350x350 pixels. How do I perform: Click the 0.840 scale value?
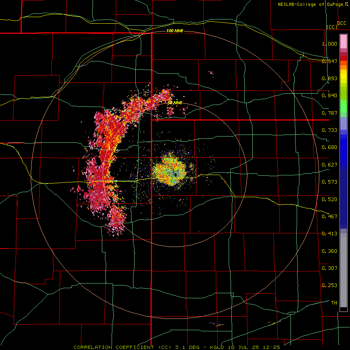(x=329, y=96)
